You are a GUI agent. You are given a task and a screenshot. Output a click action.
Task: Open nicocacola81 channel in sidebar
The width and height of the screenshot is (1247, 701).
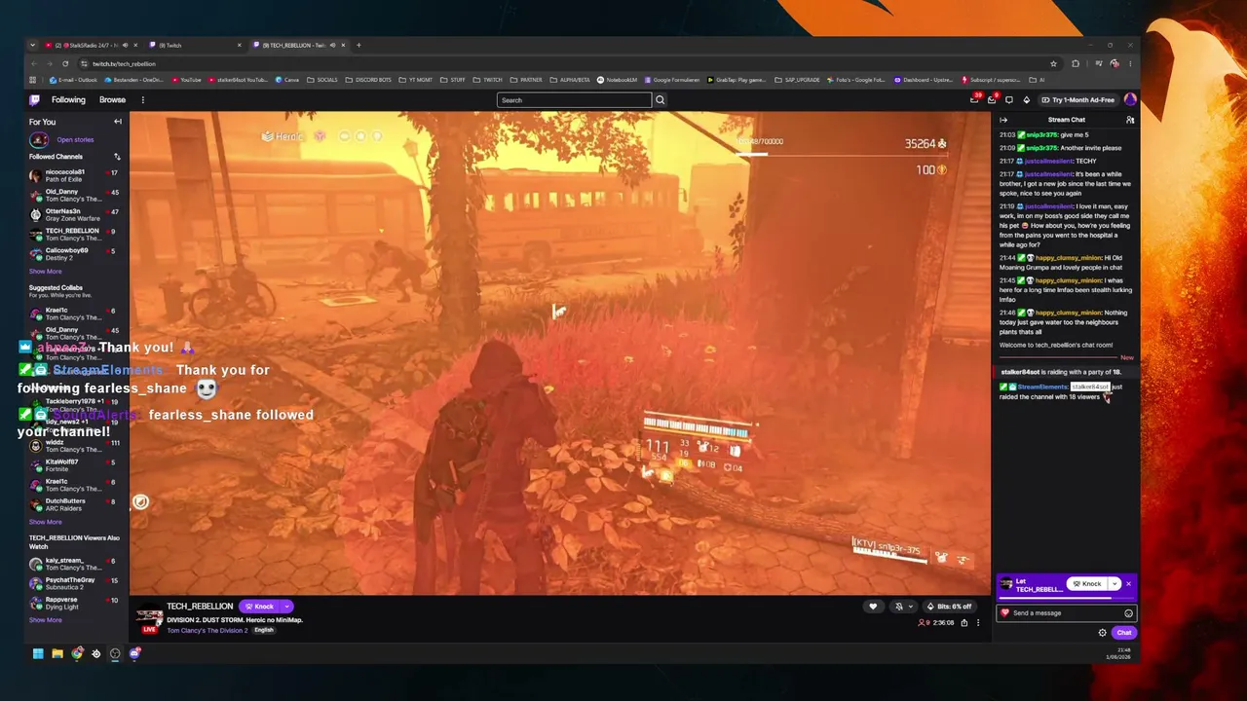click(74, 175)
